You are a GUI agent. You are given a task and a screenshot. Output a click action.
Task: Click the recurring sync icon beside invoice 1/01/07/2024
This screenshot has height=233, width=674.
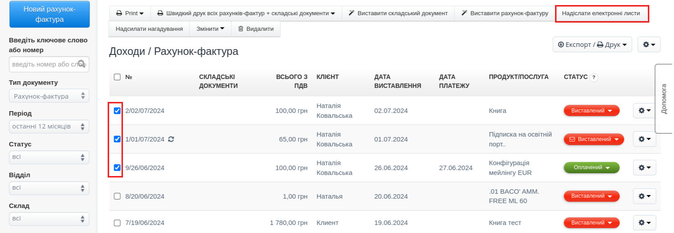click(171, 139)
